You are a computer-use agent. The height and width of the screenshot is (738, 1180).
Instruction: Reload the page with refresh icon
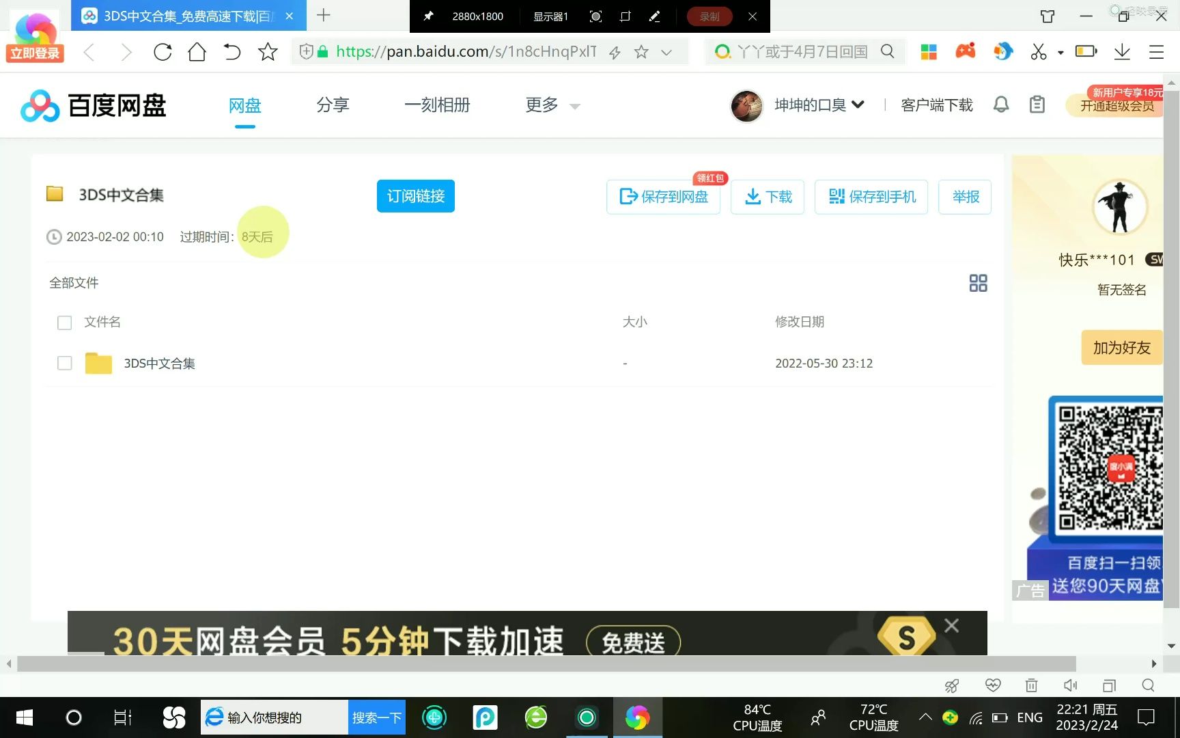(163, 52)
